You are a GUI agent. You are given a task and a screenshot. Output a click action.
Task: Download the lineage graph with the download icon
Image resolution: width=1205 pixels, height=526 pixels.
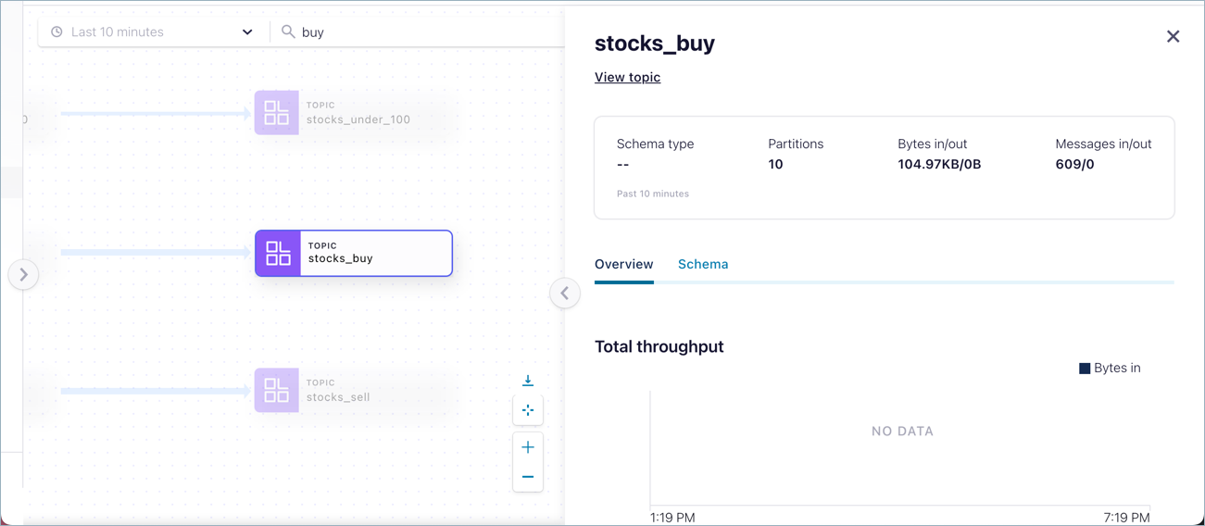click(528, 381)
